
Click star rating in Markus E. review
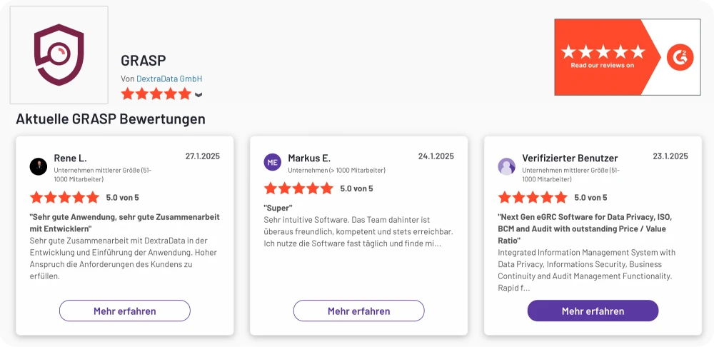[x=298, y=188]
